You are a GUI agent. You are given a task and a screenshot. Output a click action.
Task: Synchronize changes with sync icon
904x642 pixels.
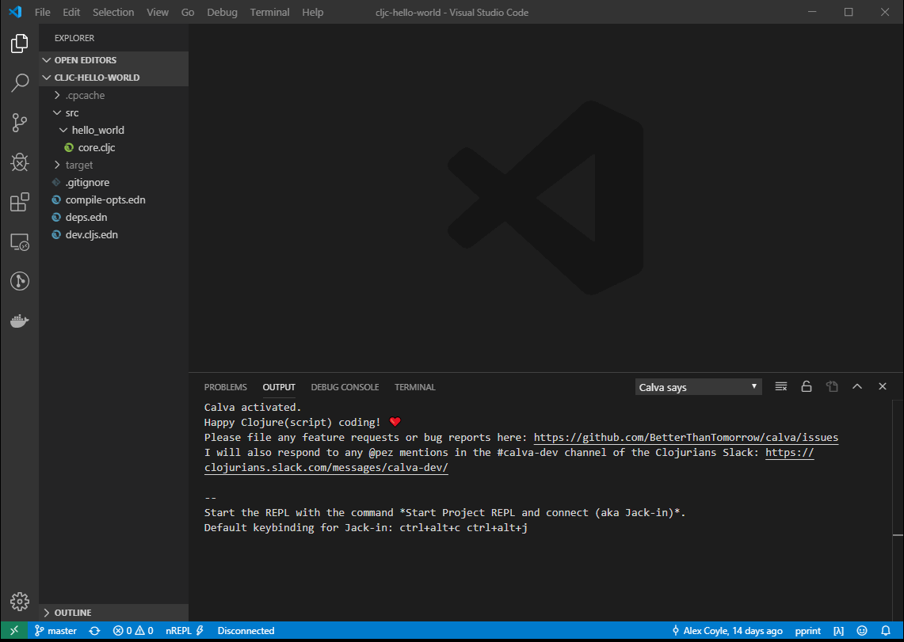pos(94,630)
